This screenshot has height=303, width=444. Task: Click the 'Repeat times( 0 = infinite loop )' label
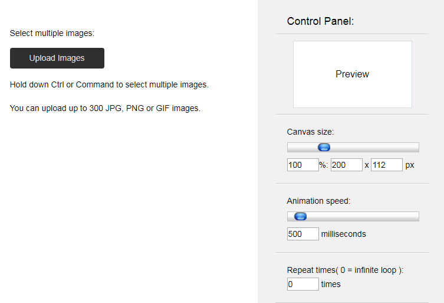click(x=345, y=270)
